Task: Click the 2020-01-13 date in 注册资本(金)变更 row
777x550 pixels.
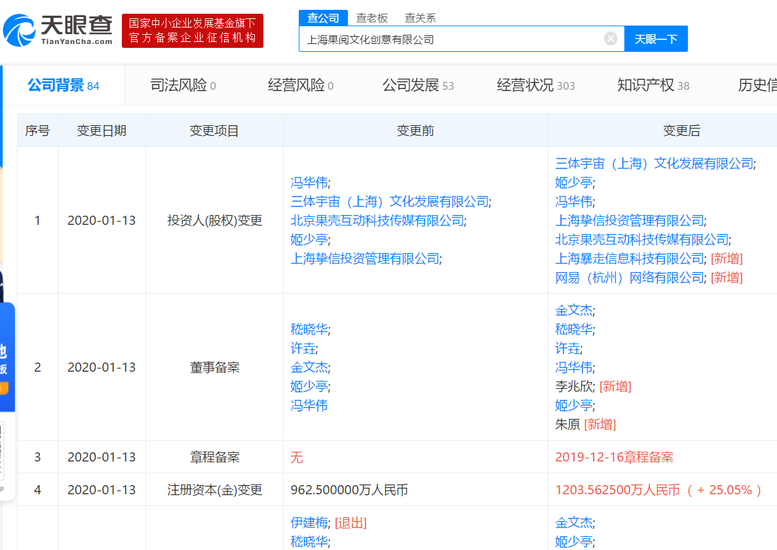Action: tap(102, 490)
